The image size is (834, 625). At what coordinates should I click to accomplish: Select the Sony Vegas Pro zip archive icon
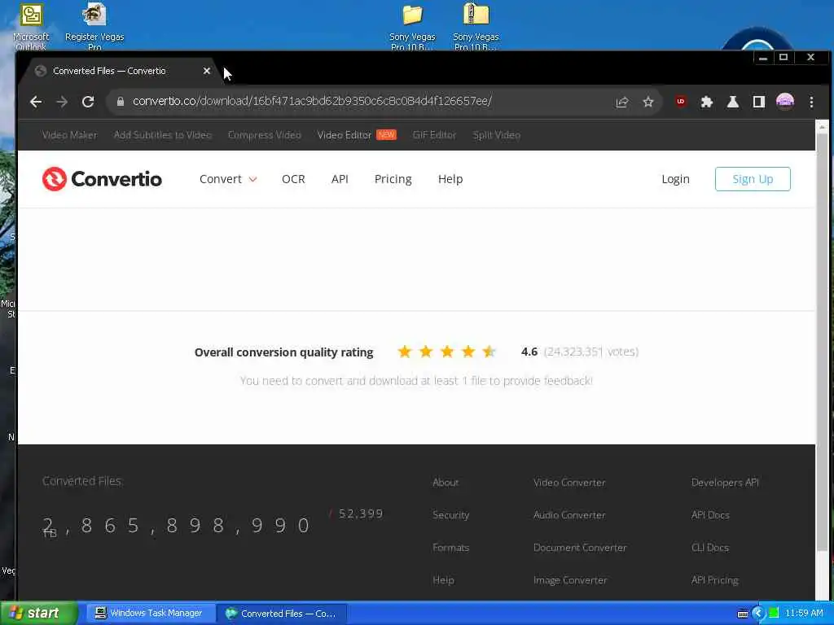(476, 27)
